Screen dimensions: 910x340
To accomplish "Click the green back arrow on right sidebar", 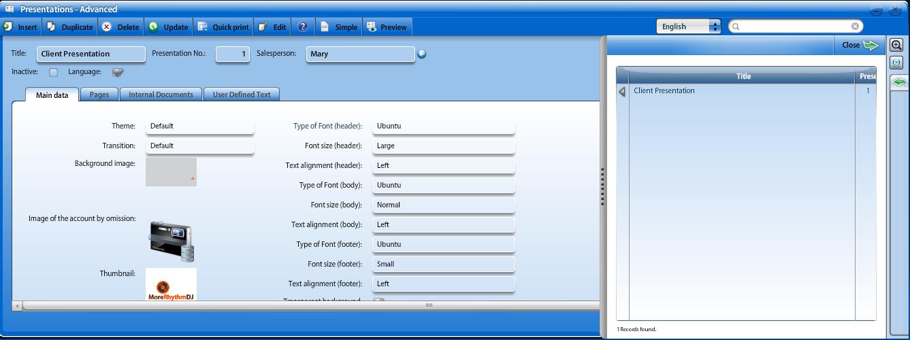I will (x=899, y=82).
